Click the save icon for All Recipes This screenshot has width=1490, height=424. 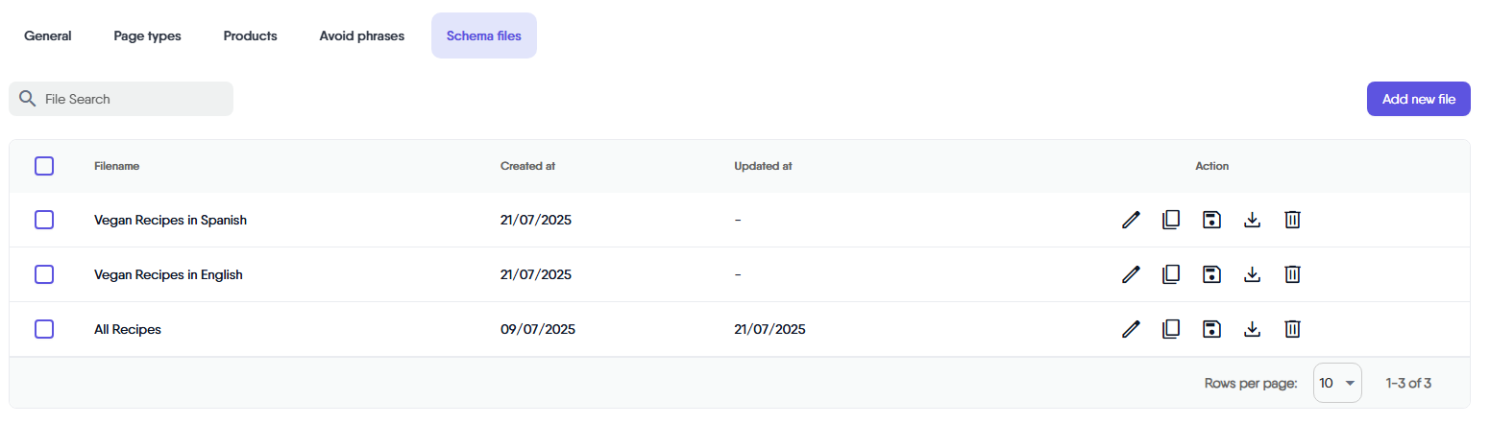1211,329
